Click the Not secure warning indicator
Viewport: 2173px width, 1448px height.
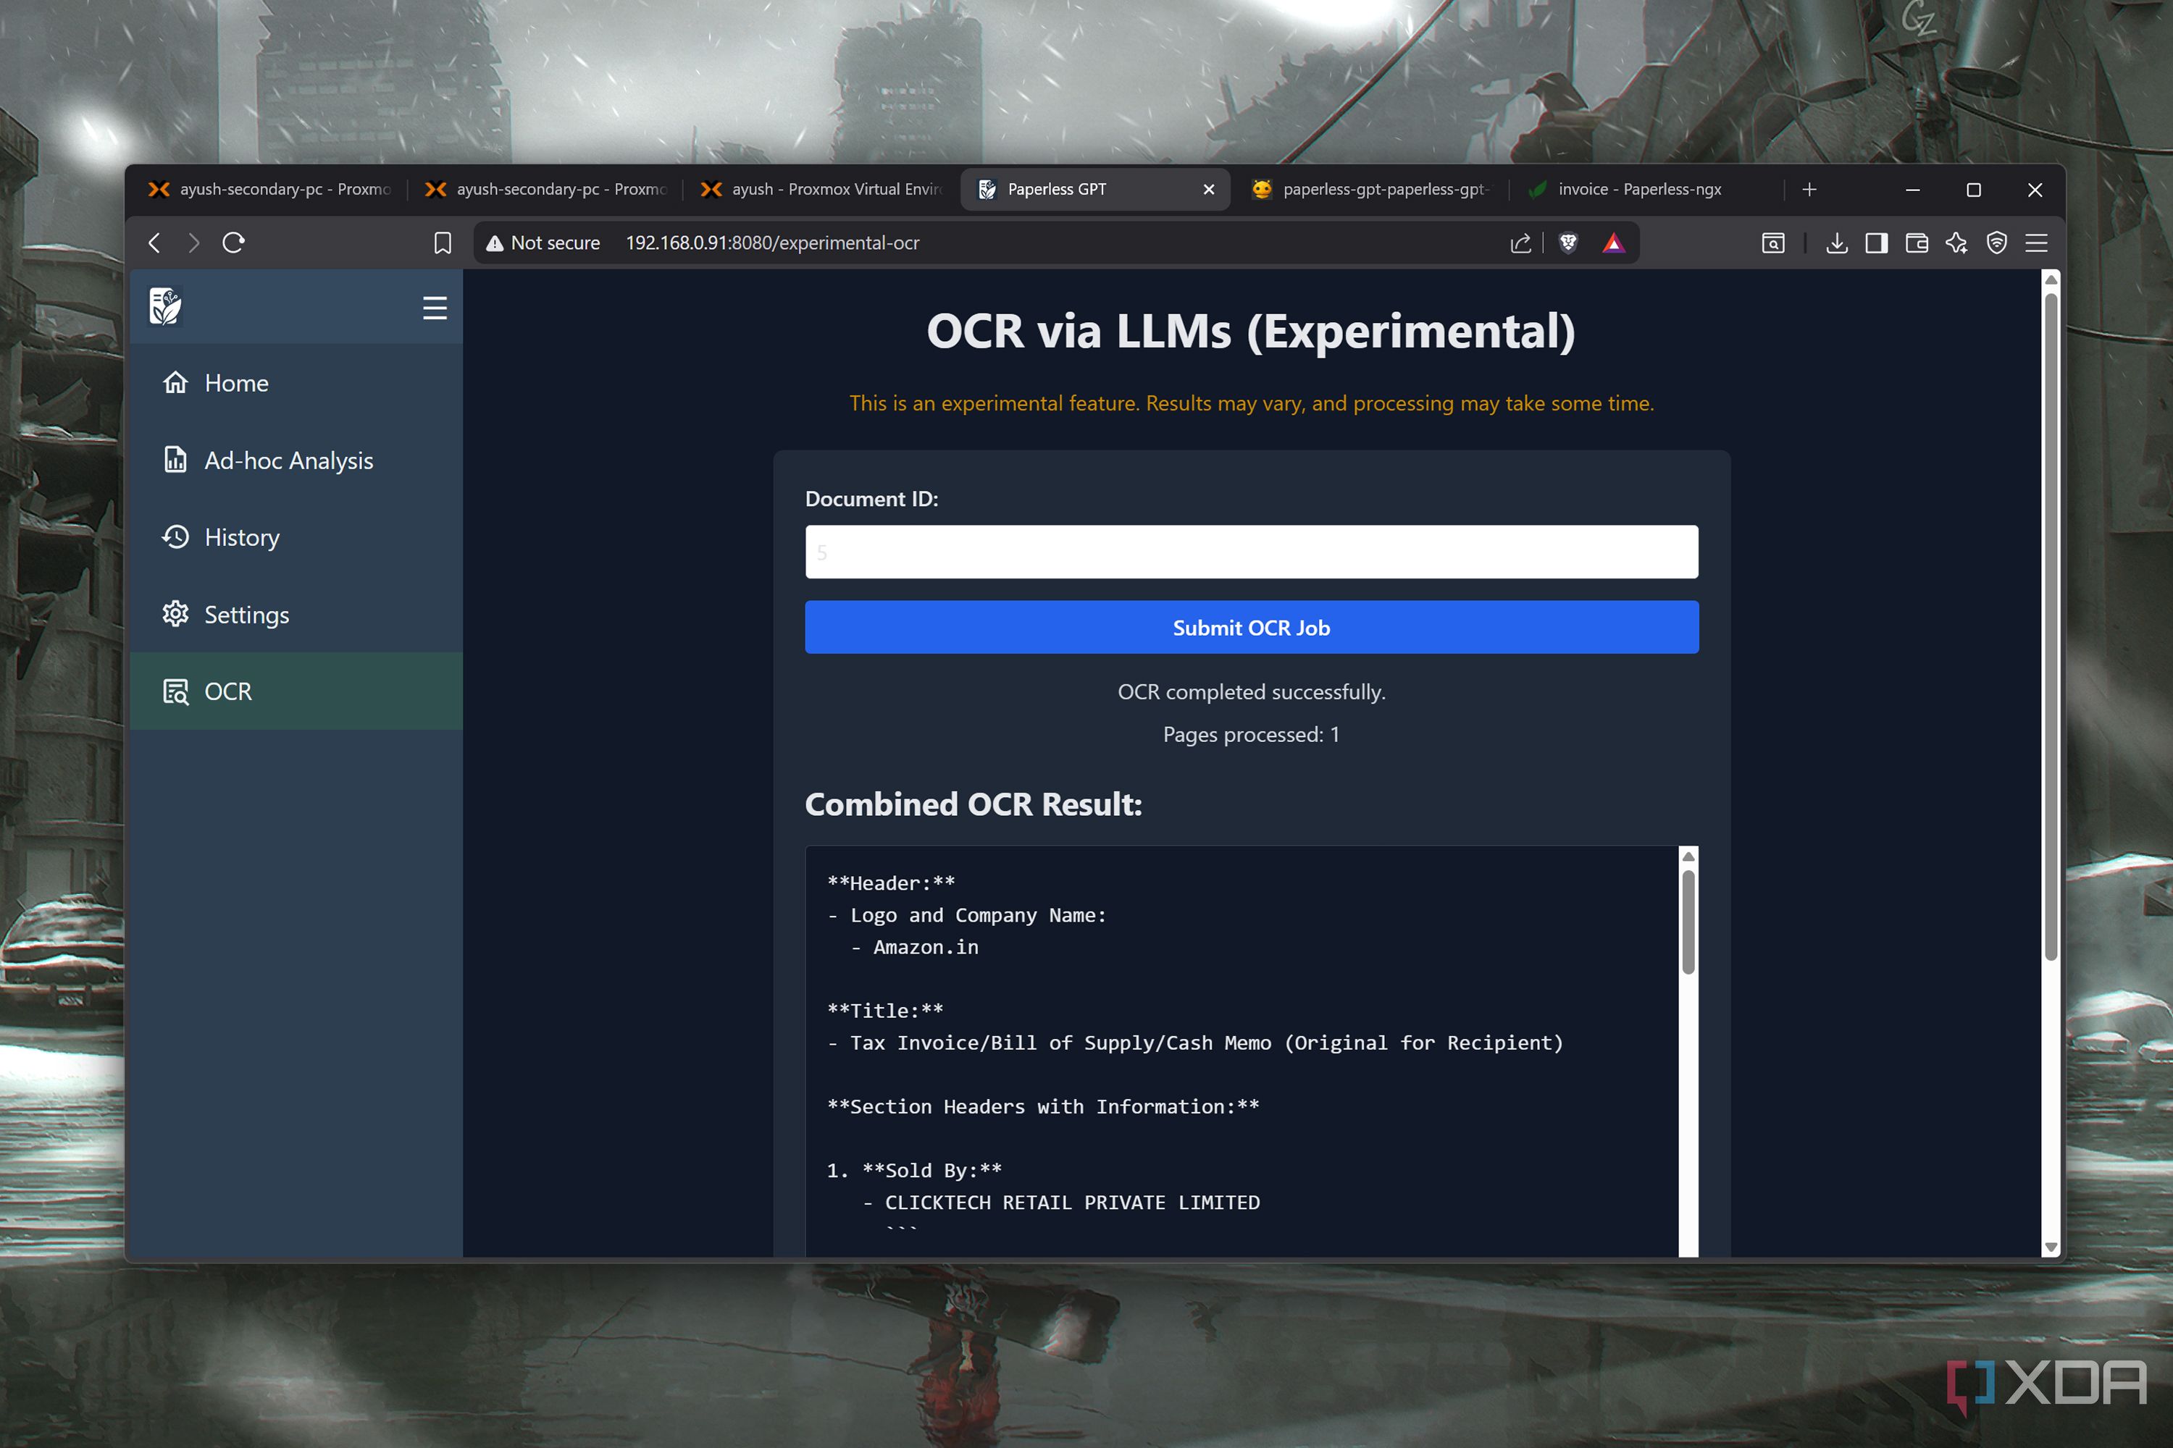coord(543,243)
